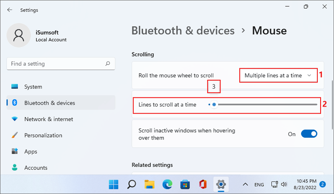Image resolution: width=334 pixels, height=194 pixels.
Task: Click the Bluetooth icon in sidebar
Action: [x=15, y=103]
